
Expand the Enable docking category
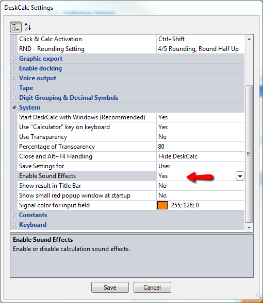[14, 68]
